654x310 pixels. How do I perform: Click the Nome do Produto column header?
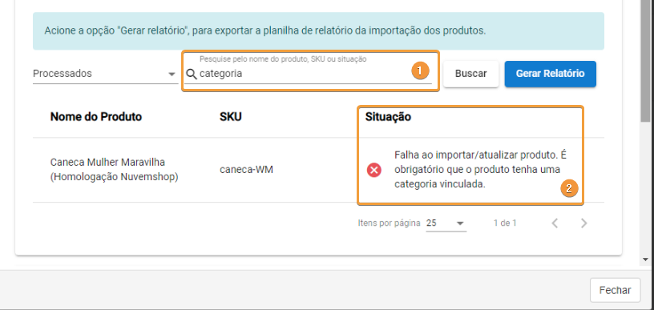tap(96, 117)
